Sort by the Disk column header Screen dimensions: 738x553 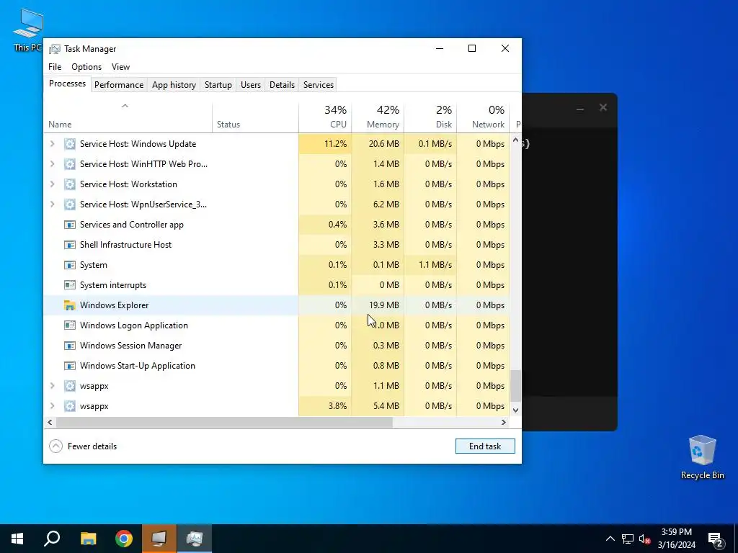click(430, 117)
